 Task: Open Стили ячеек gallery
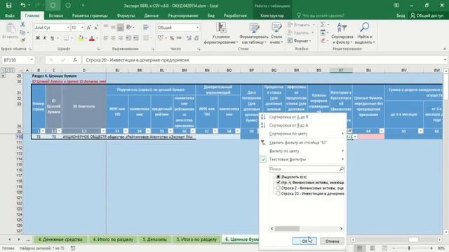pos(276,34)
